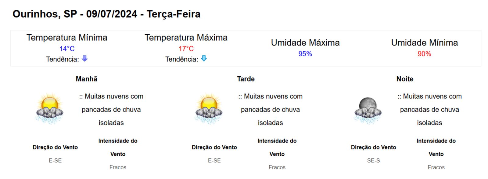Click the morning sun and rain cloud icon
Screen dimensions: 488x179
point(49,109)
